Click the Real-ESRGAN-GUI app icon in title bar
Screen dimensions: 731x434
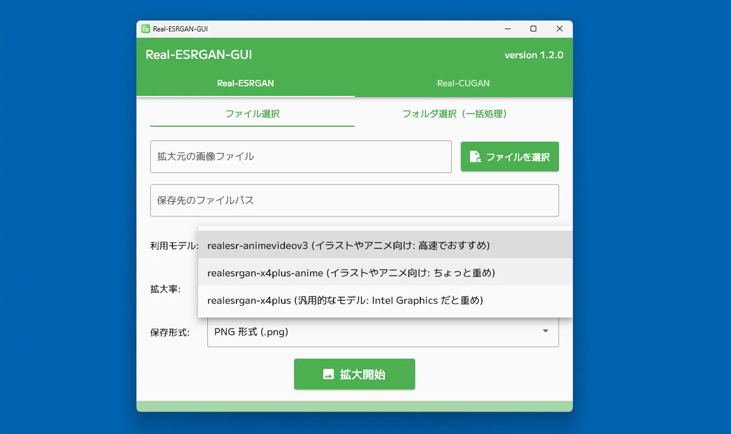[x=146, y=29]
